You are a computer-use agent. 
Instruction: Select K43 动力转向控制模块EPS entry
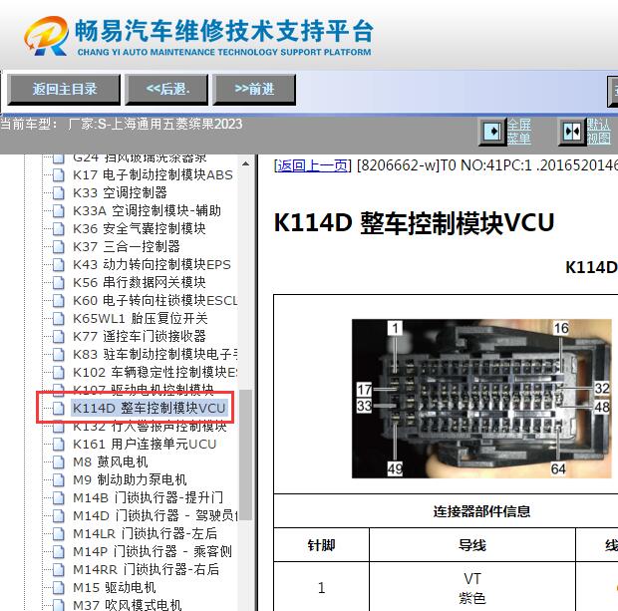pyautogui.click(x=152, y=264)
